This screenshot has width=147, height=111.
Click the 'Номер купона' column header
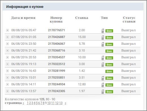click(56, 20)
